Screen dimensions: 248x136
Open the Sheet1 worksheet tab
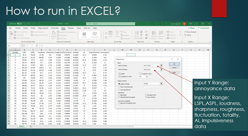click(22, 126)
